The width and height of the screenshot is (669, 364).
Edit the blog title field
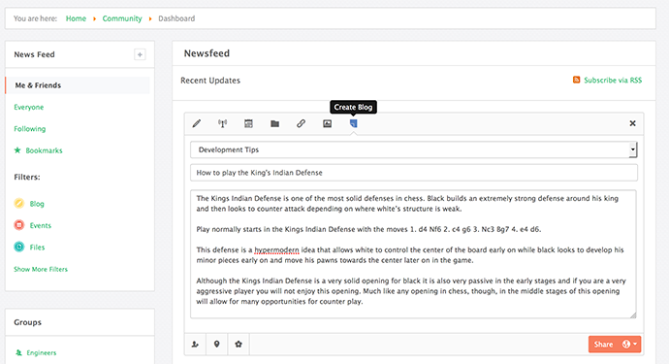[414, 173]
